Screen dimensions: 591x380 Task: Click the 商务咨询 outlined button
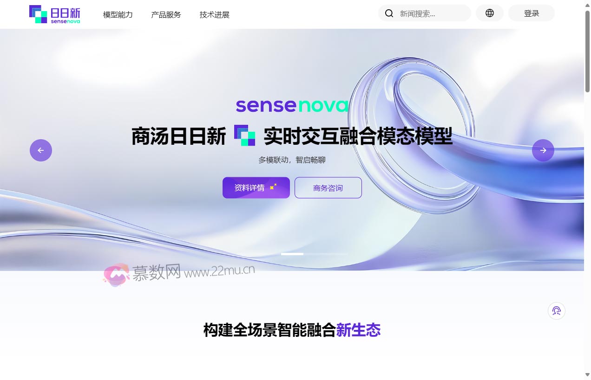click(x=328, y=187)
